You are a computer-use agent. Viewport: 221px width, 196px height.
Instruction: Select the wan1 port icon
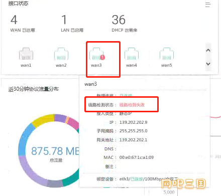26,54
